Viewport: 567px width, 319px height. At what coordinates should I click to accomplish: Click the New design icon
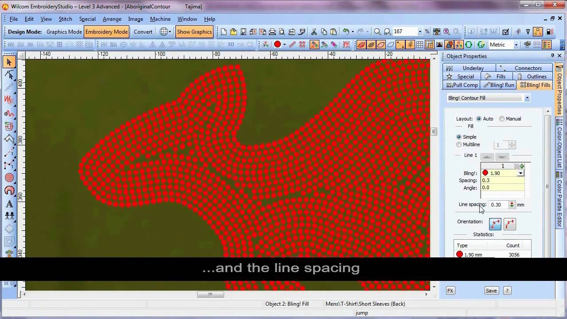pos(224,31)
